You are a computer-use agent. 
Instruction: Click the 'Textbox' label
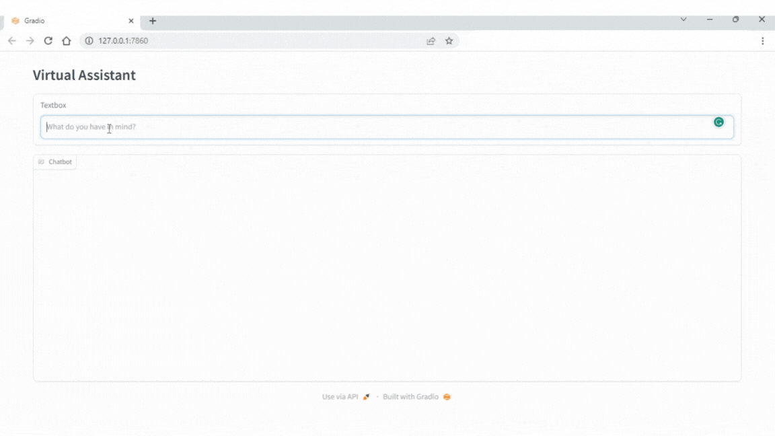pyautogui.click(x=53, y=105)
